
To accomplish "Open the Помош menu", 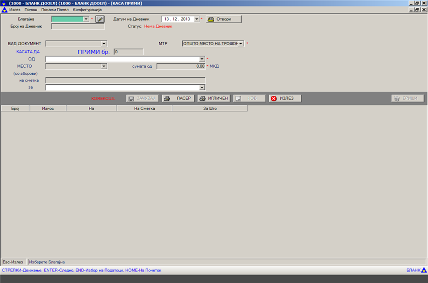I will (31, 10).
